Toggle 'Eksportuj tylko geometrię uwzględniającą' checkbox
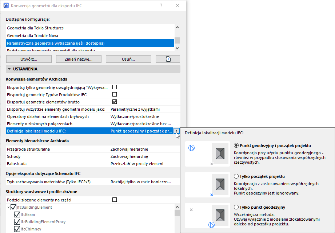The width and height of the screenshot is (335, 233). [115, 87]
